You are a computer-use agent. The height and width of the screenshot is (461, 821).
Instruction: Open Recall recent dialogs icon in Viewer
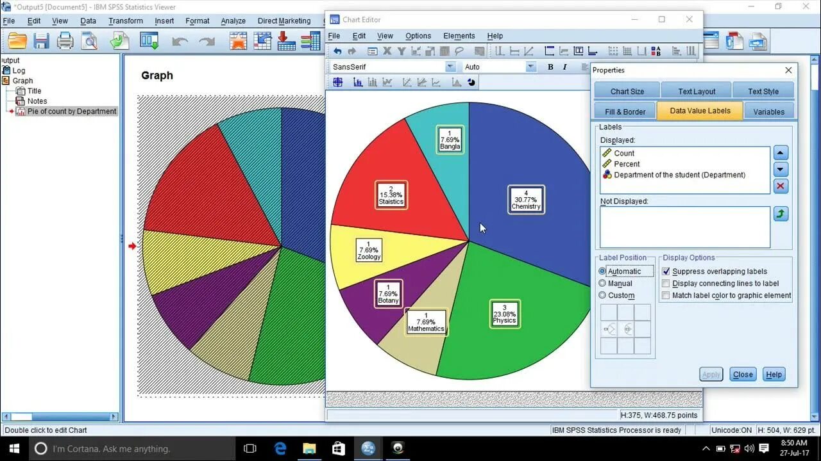click(149, 42)
